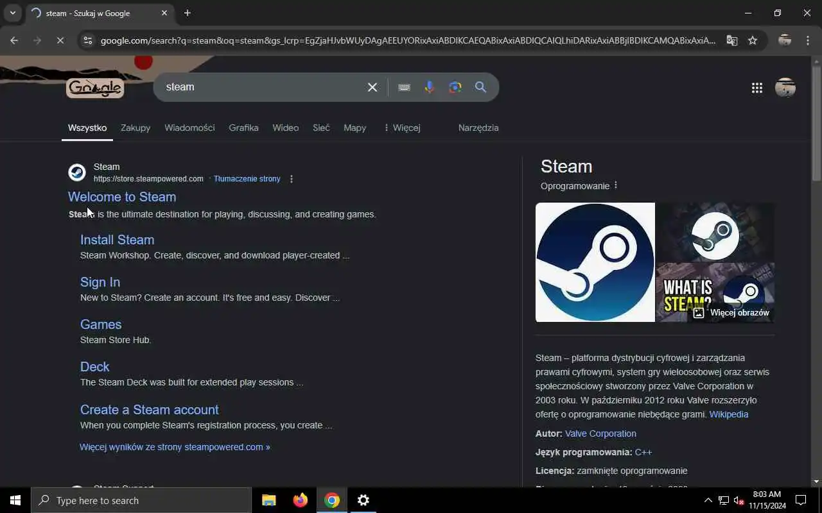Clear the search query with X
Screen dimensions: 822x513
point(372,87)
